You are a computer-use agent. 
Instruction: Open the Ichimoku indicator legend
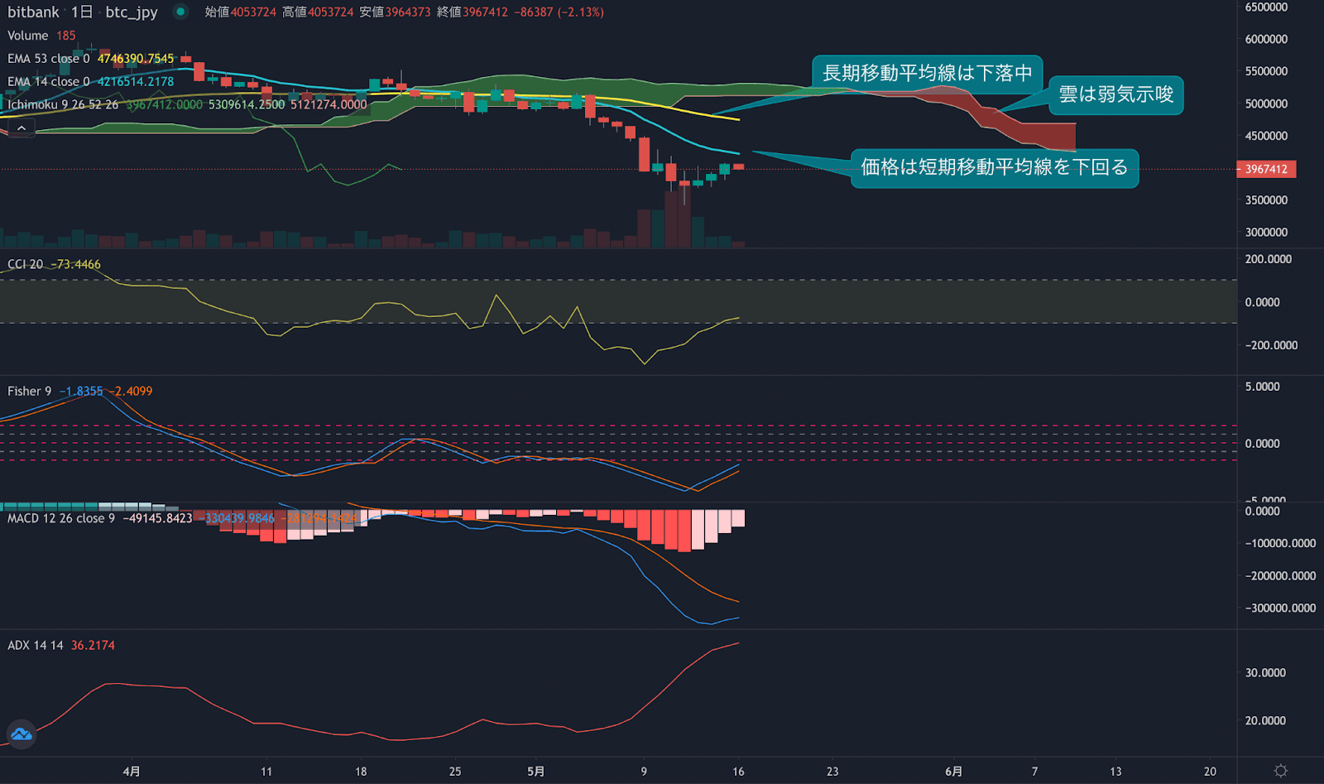point(63,105)
